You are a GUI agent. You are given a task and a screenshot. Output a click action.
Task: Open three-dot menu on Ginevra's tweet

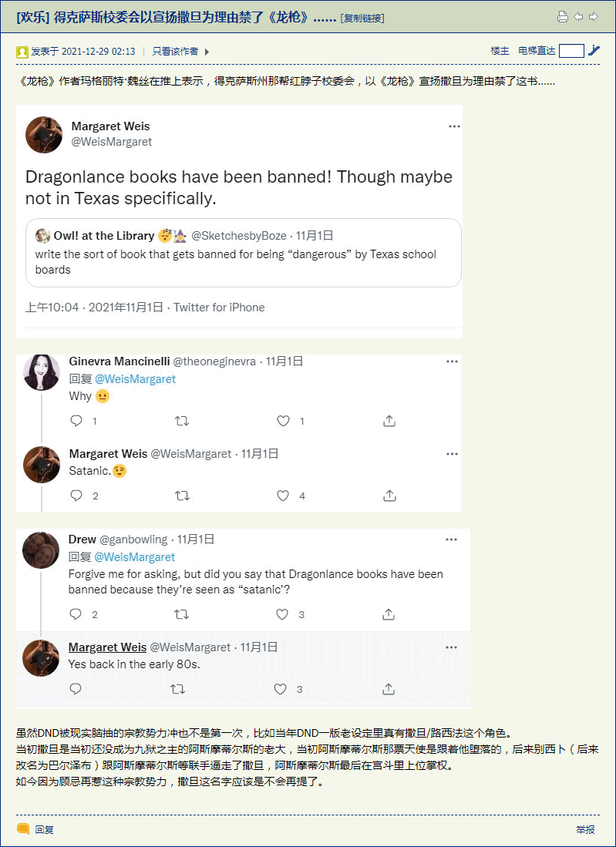coord(452,361)
